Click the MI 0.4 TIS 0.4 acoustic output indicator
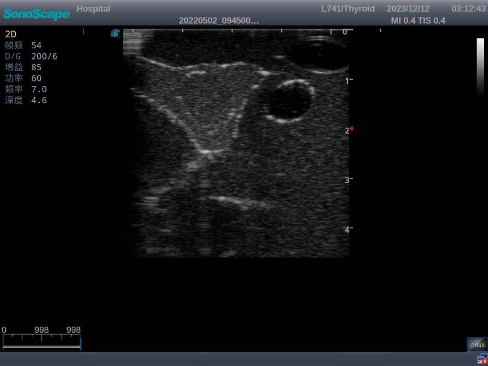488x366 pixels. [x=418, y=21]
